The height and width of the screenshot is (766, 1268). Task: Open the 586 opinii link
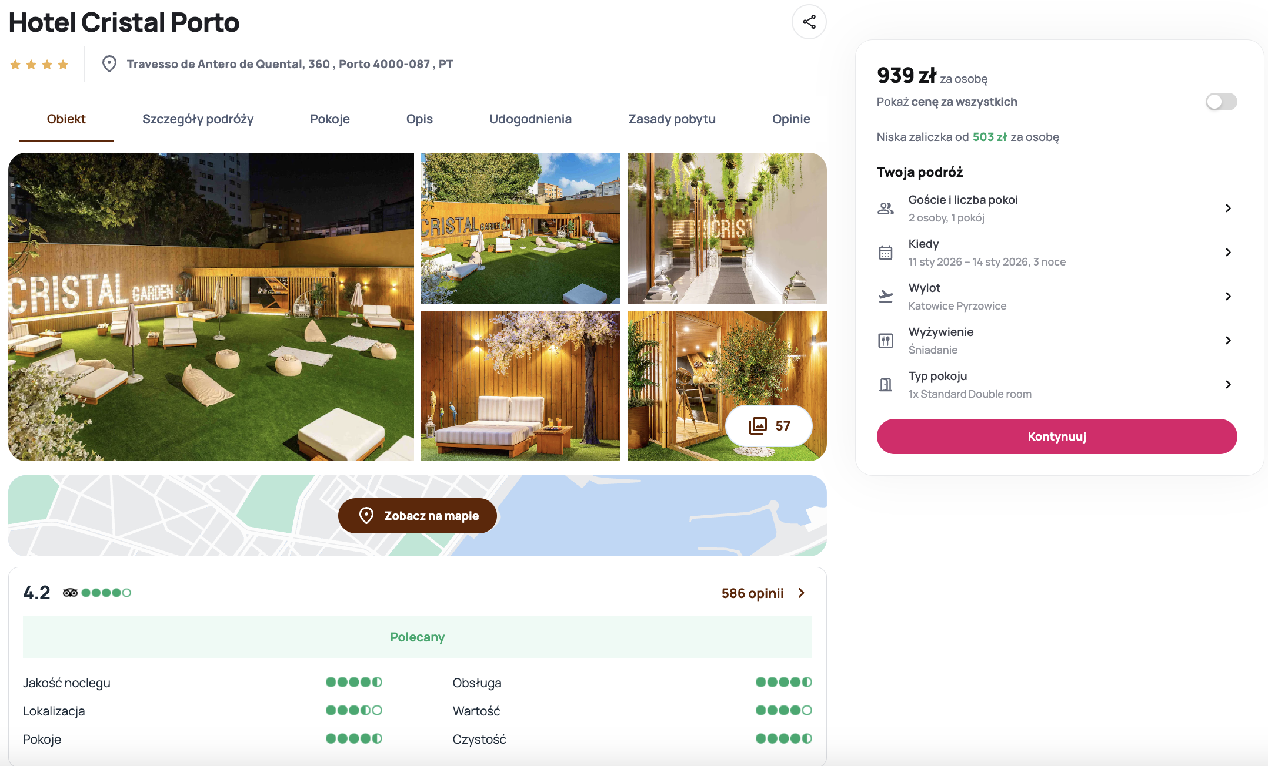tap(753, 593)
